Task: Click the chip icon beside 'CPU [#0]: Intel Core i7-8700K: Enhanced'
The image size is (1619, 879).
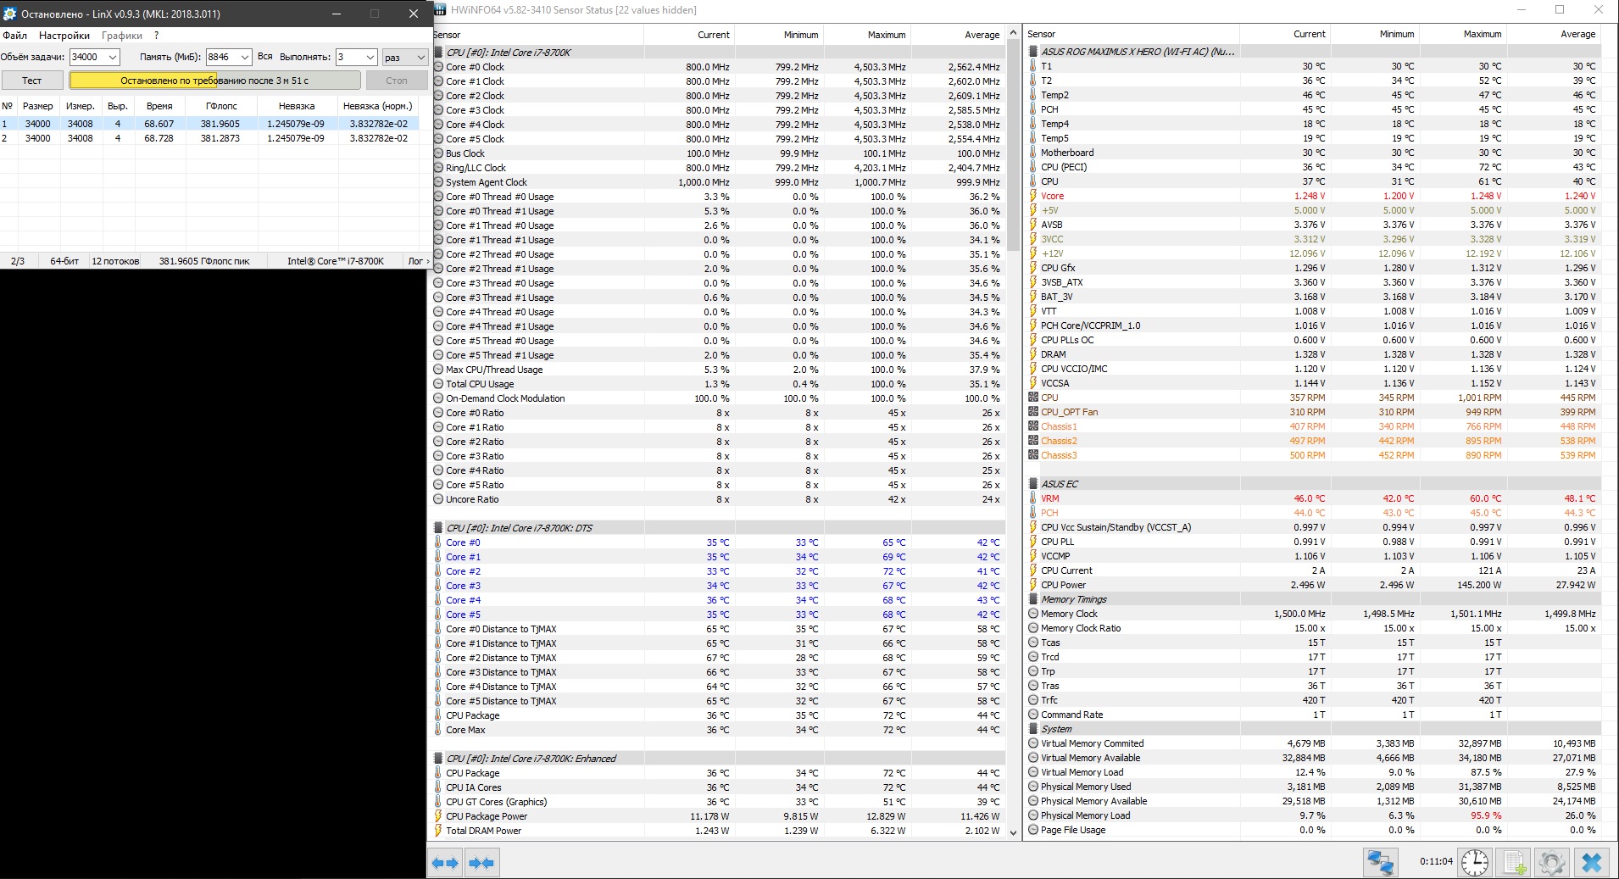Action: coord(438,759)
